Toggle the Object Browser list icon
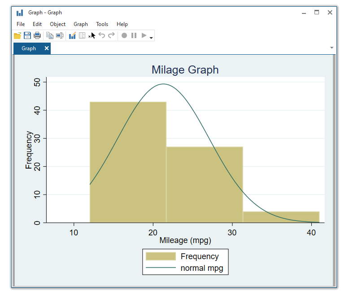The height and width of the screenshot is (295, 345). click(82, 35)
